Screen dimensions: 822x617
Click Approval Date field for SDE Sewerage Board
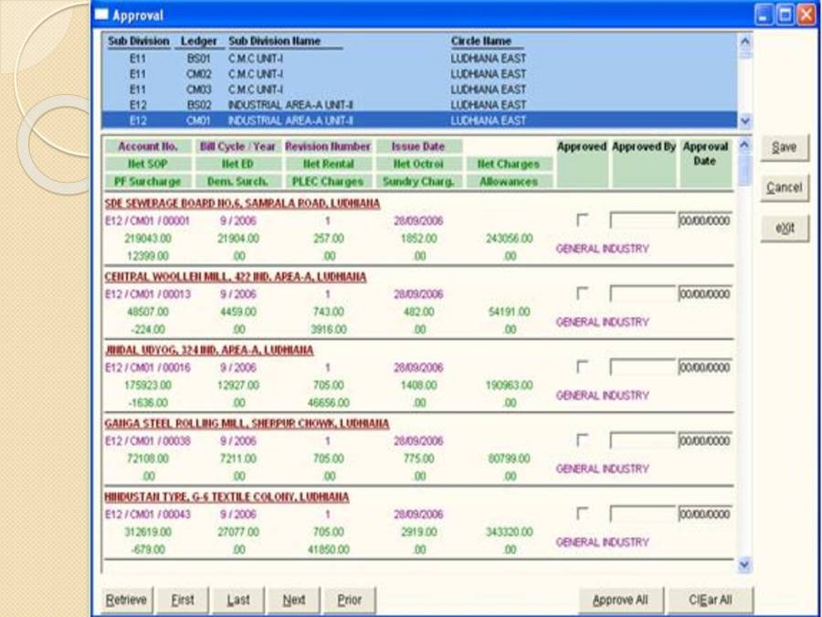tap(704, 220)
